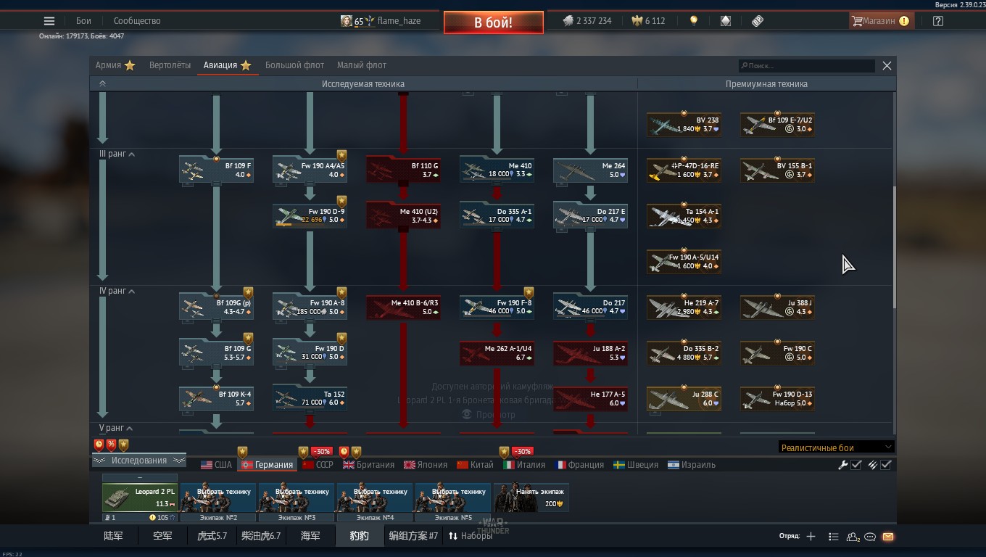Select the Me 410 aircraft card

(x=497, y=170)
